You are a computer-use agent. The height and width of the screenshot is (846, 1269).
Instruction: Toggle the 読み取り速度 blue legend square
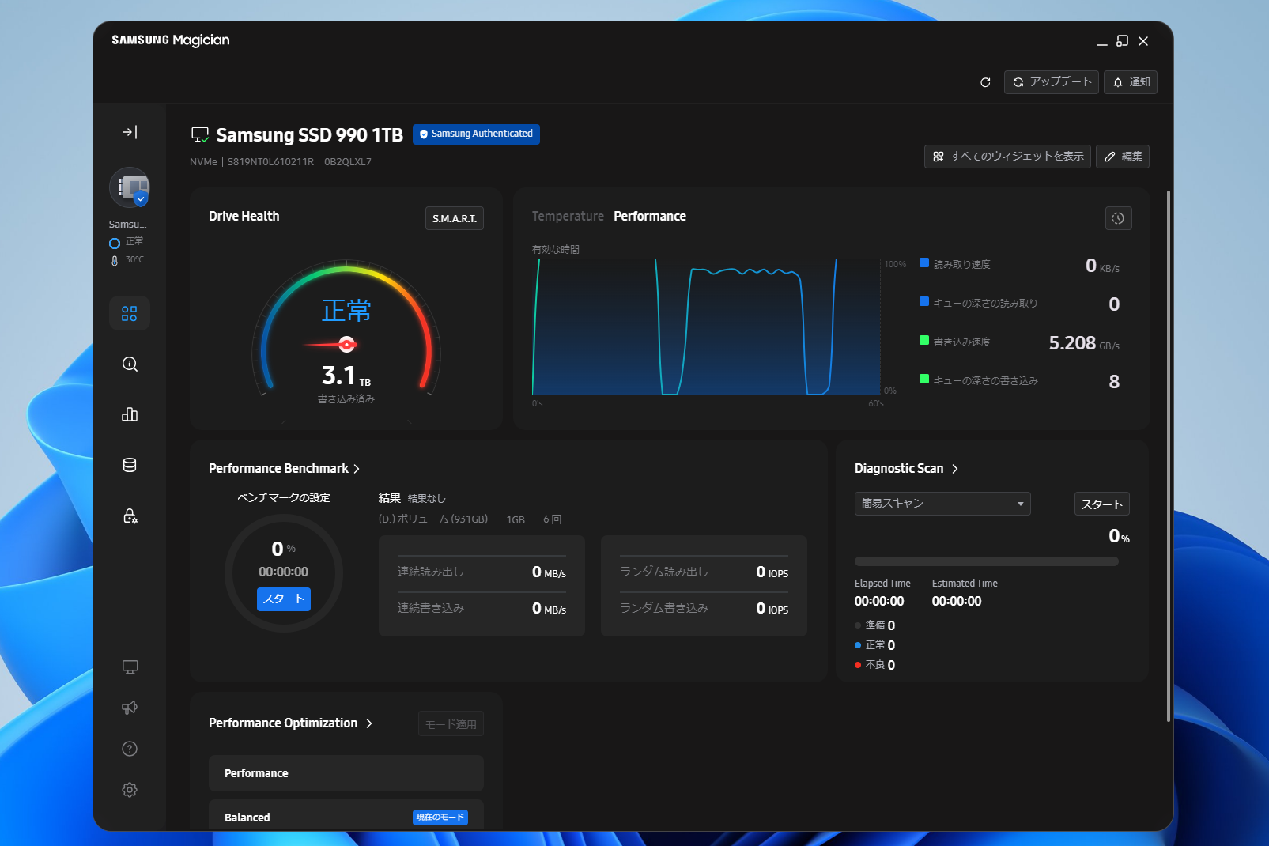[x=924, y=262]
